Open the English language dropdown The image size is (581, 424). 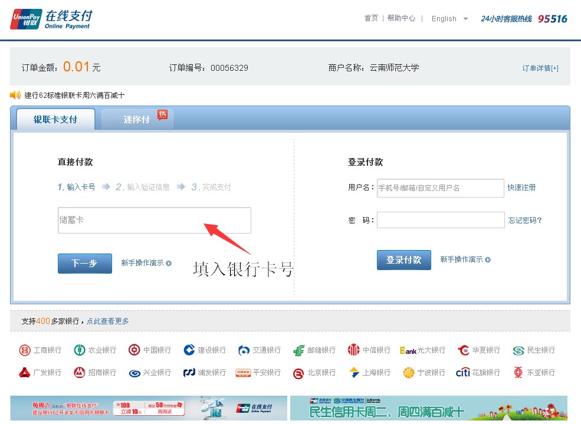[x=449, y=19]
